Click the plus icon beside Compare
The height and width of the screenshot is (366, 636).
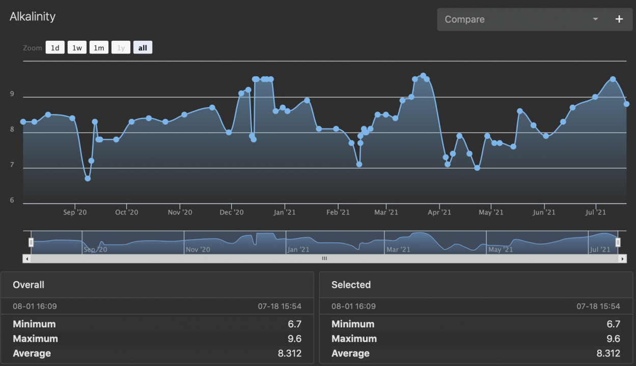coord(619,19)
